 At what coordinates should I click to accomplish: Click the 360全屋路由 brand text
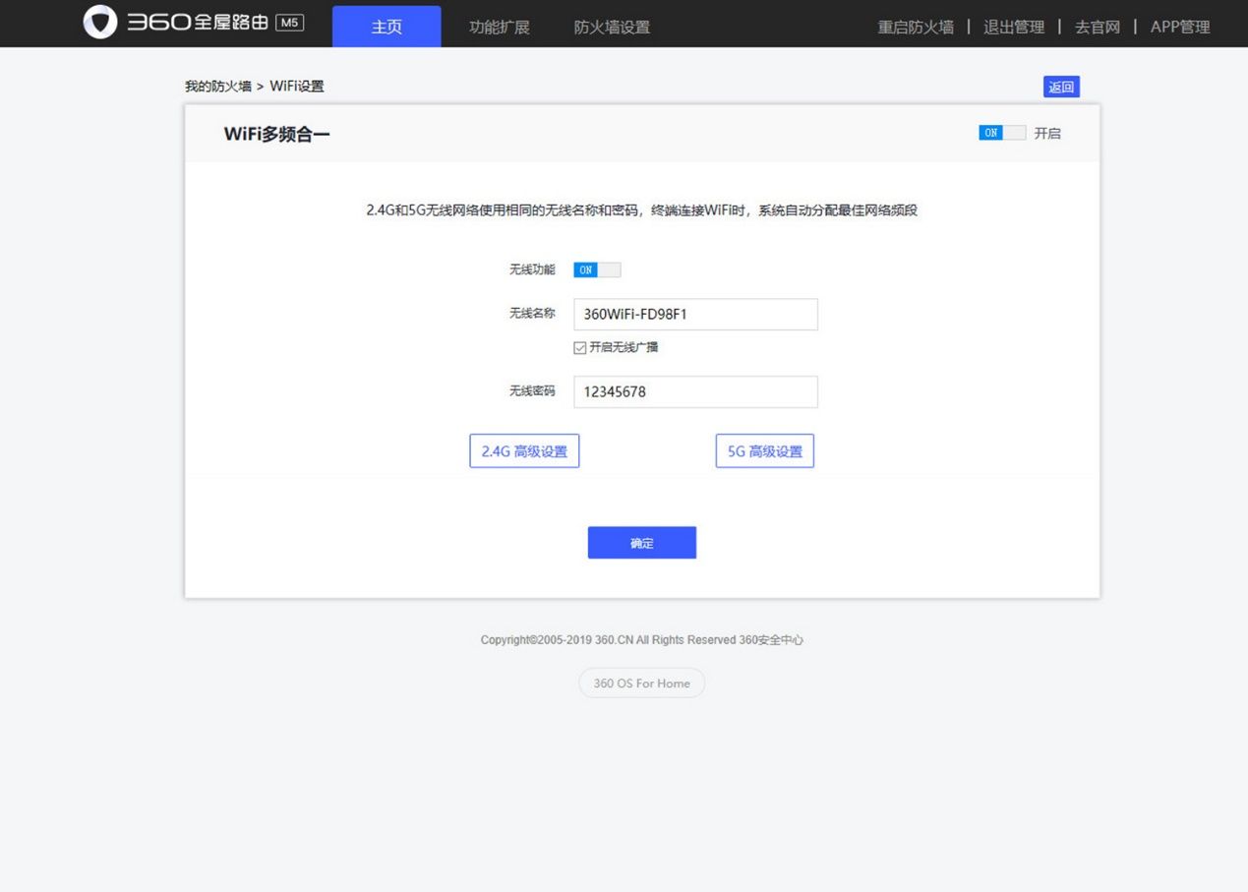coord(198,23)
